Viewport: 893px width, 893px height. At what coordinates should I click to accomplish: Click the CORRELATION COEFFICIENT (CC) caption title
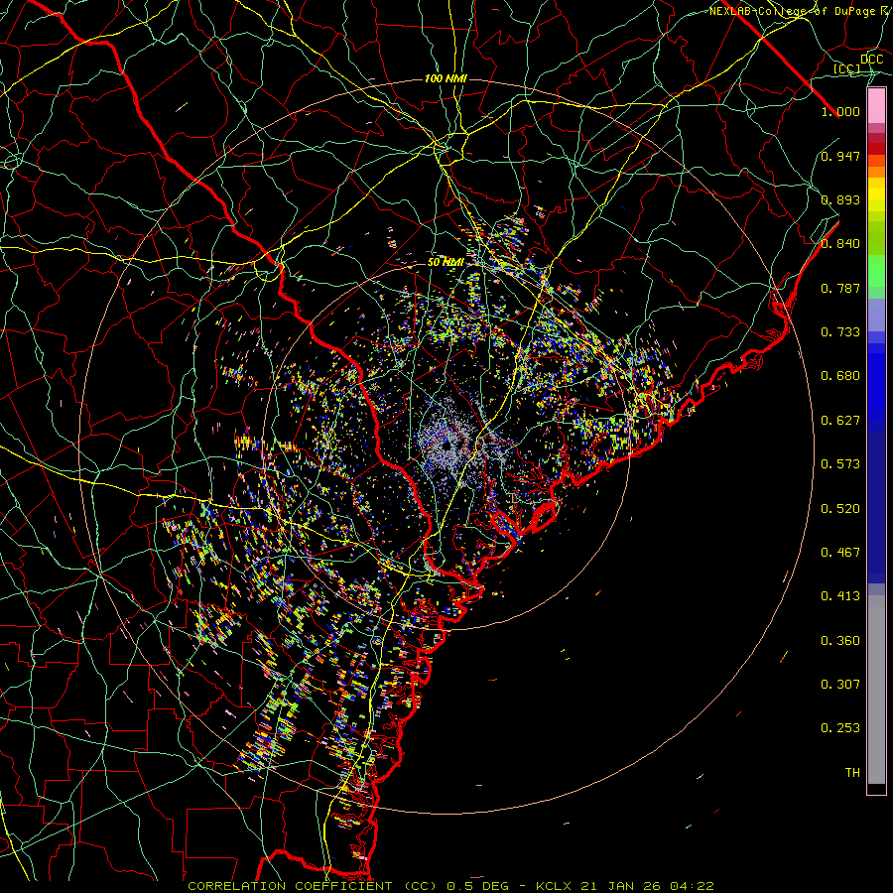pyautogui.click(x=313, y=886)
